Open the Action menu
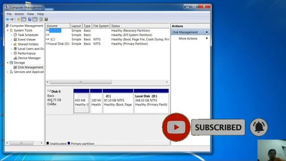The image size is (286, 161). click(x=19, y=14)
